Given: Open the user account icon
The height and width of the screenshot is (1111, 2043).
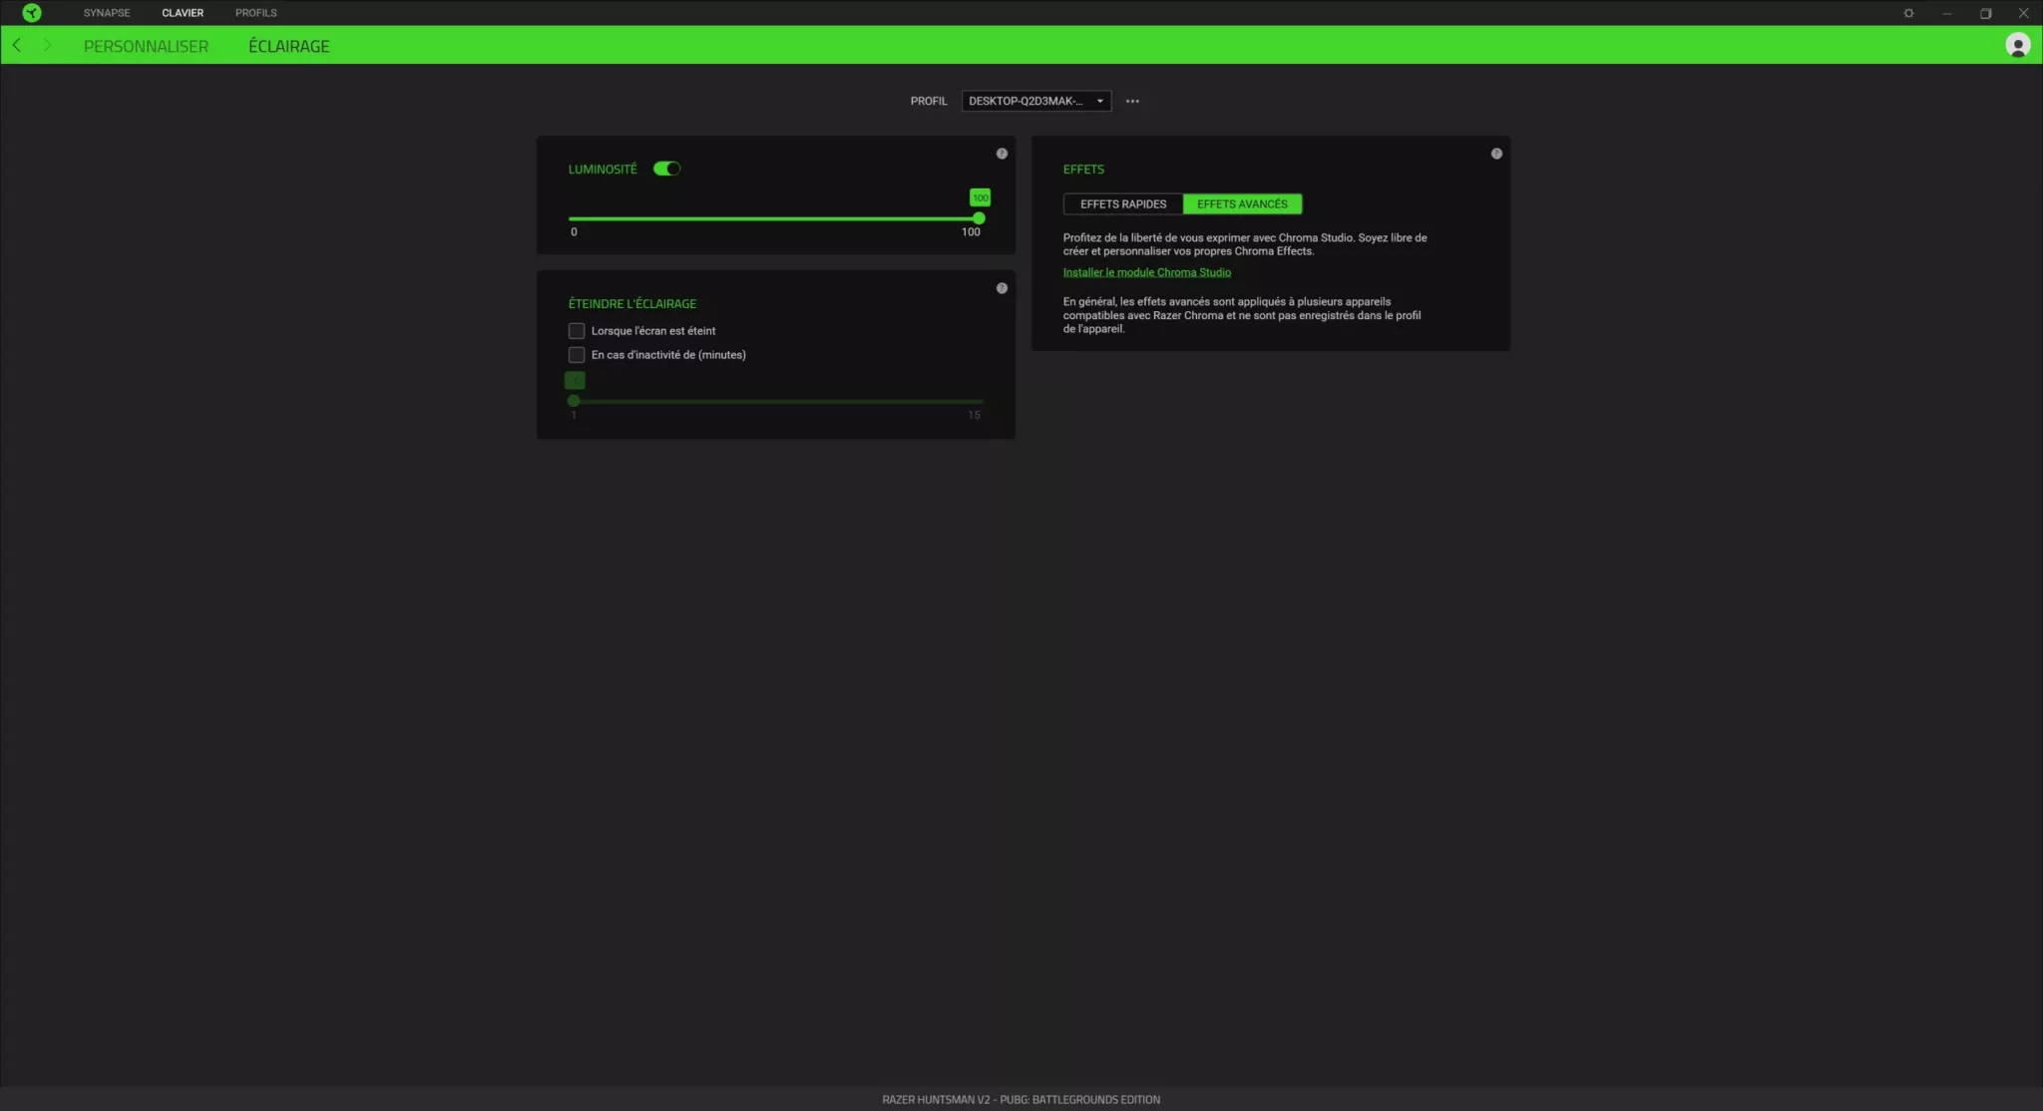Looking at the screenshot, I should pos(2018,45).
